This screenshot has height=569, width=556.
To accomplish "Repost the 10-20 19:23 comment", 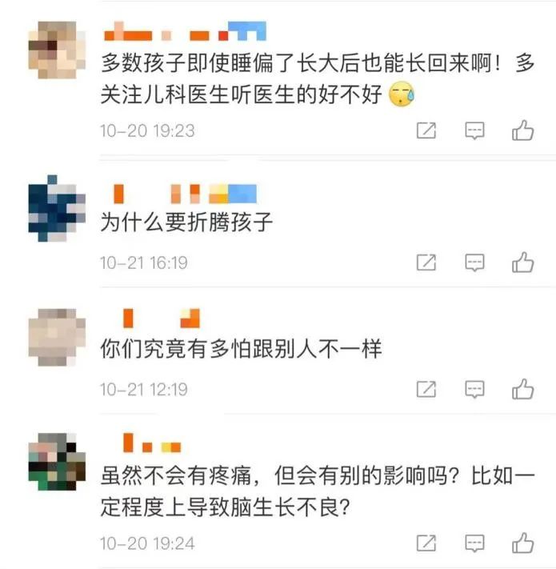I will click(x=426, y=130).
